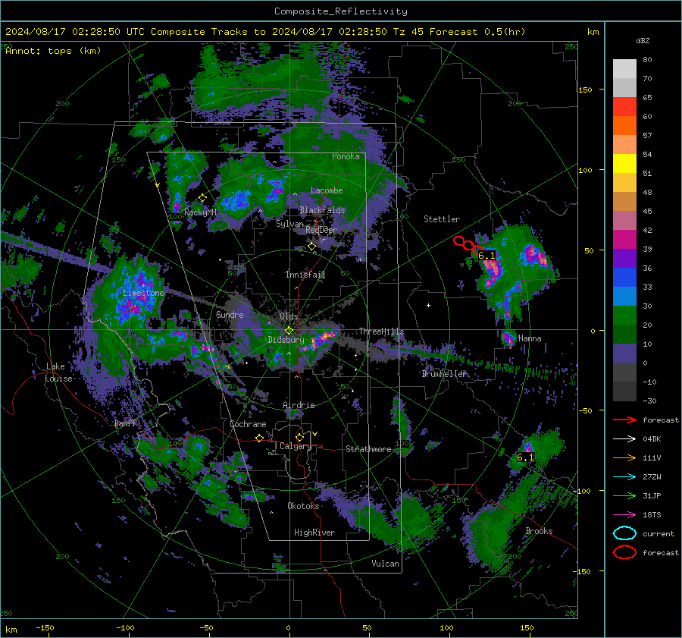Click the -150 tick on bottom x-axis
682x638 pixels.
tap(45, 628)
